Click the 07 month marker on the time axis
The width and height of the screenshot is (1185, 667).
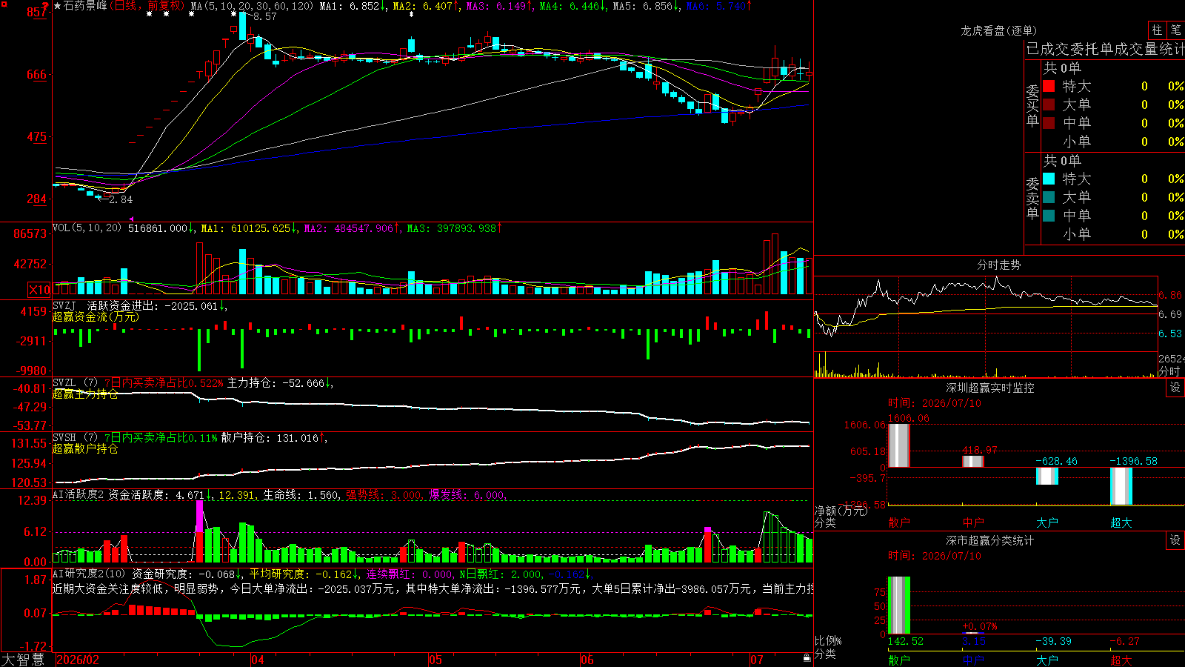756,660
